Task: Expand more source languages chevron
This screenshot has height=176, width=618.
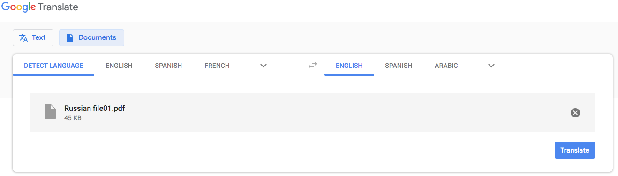Action: tap(264, 66)
